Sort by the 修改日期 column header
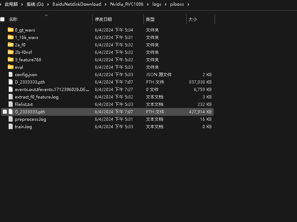 103,19
